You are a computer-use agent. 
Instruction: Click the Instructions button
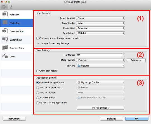point(14,119)
